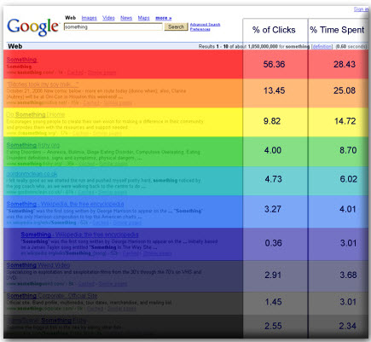This screenshot has height=342, width=371.
Task: Click the 3.27 clicks value
Action: tap(273, 209)
